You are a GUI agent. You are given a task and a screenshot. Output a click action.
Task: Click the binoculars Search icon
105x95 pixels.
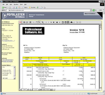71,22
